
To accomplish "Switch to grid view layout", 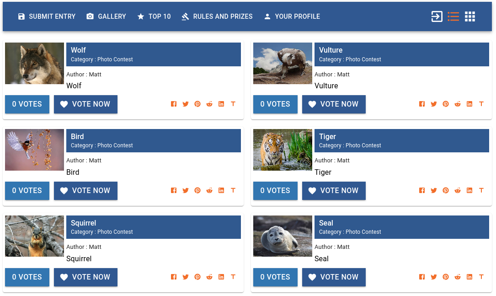I will point(470,16).
